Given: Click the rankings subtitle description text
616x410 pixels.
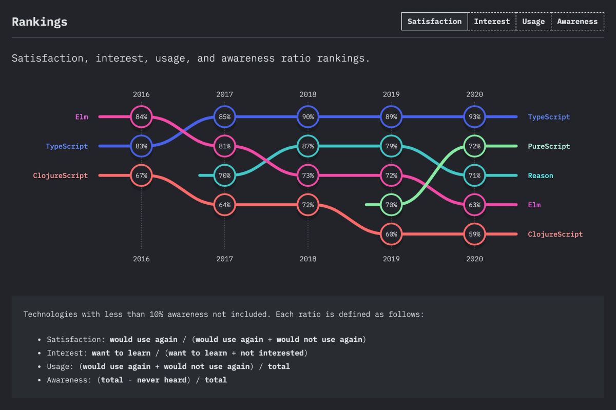Looking at the screenshot, I should point(190,58).
